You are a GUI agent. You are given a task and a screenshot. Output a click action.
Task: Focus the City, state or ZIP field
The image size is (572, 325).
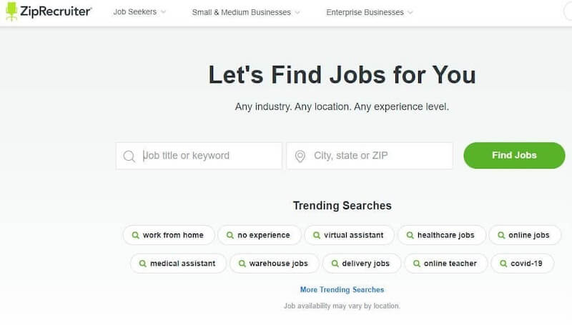point(370,156)
